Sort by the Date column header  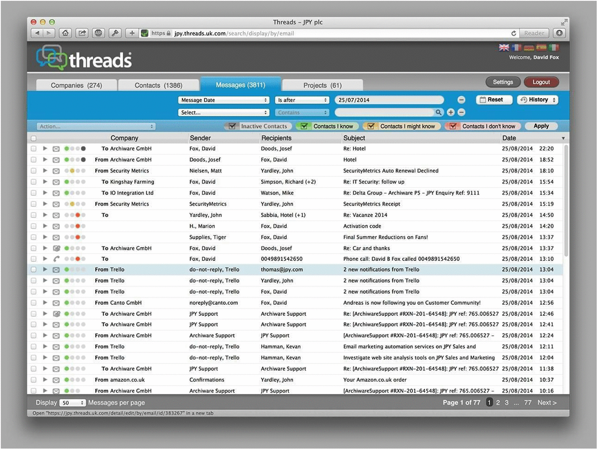point(509,138)
